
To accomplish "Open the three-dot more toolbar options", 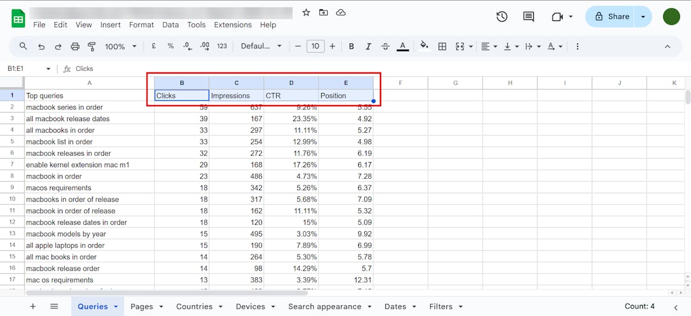I will pyautogui.click(x=577, y=46).
